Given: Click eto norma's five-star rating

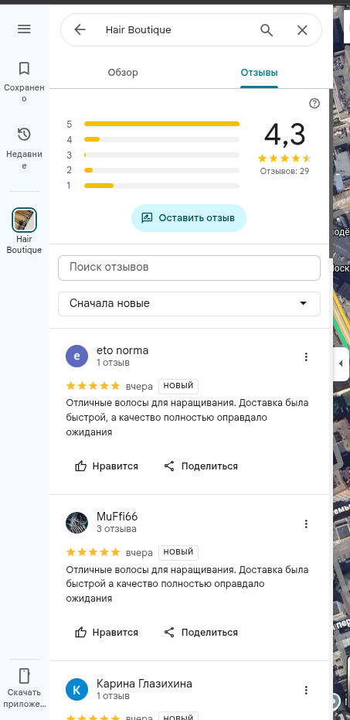Looking at the screenshot, I should 93,386.
